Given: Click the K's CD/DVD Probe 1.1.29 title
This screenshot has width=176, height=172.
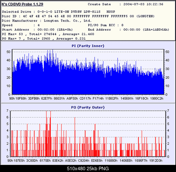Looking at the screenshot, I should click(x=22, y=4).
